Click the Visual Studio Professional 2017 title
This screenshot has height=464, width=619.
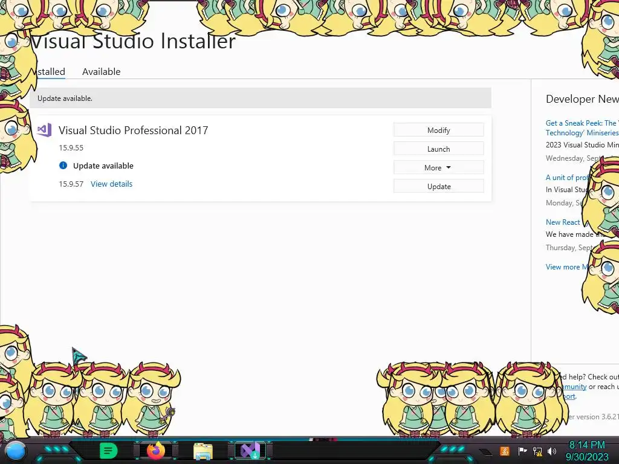pos(133,130)
